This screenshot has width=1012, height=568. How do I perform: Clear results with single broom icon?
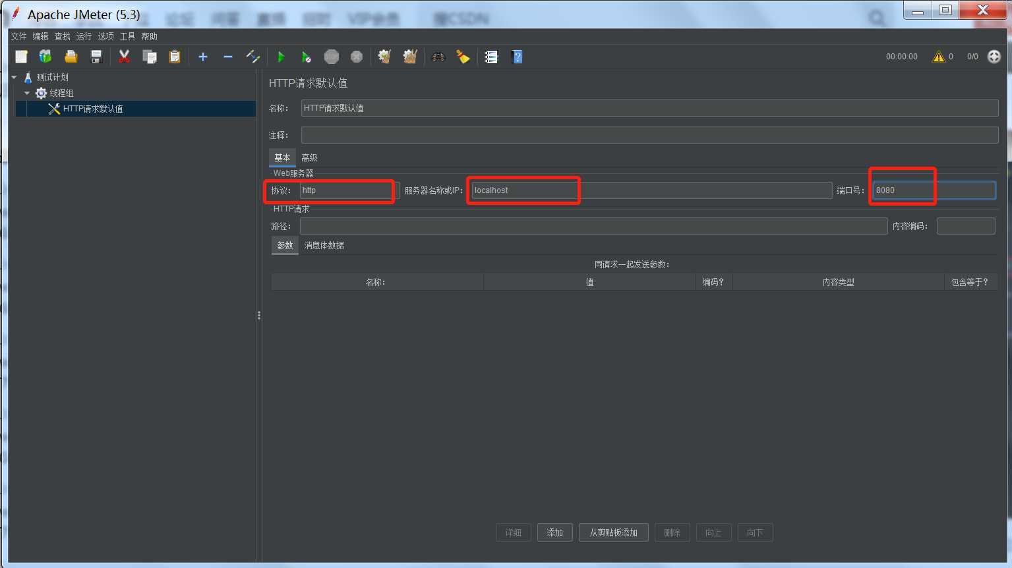click(x=384, y=57)
